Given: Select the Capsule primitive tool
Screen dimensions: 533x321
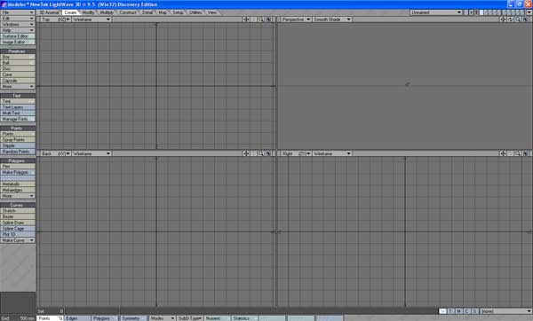Looking at the screenshot, I should [18, 81].
